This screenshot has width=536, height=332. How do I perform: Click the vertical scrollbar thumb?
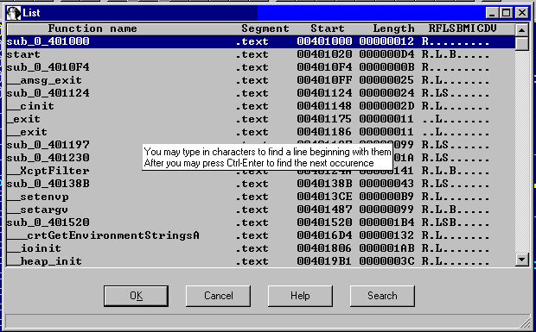click(521, 44)
